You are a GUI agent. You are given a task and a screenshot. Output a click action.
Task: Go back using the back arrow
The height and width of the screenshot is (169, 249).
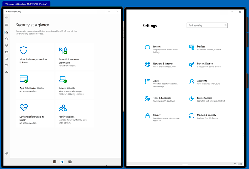pos(6,17)
